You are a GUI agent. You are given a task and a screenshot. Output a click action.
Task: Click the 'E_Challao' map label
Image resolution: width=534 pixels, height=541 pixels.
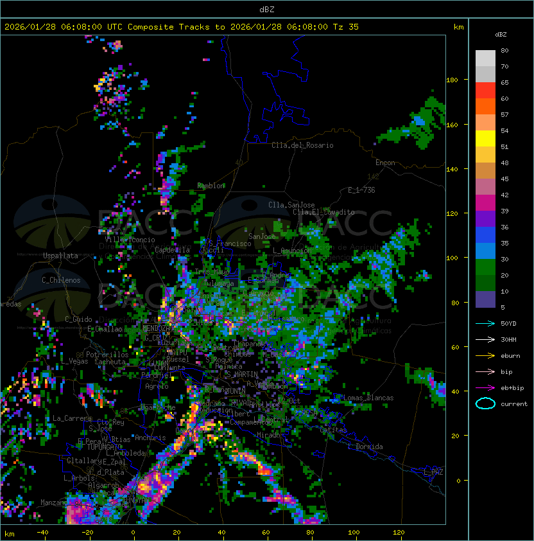pyautogui.click(x=105, y=329)
